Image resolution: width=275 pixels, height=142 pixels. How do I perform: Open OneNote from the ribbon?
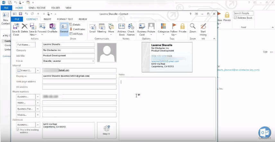click(x=52, y=28)
